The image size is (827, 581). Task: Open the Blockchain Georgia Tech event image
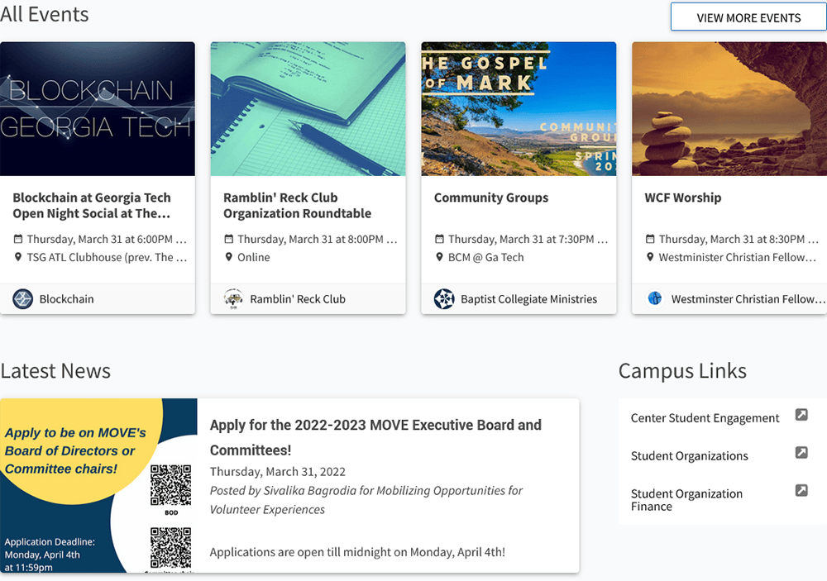(98, 108)
